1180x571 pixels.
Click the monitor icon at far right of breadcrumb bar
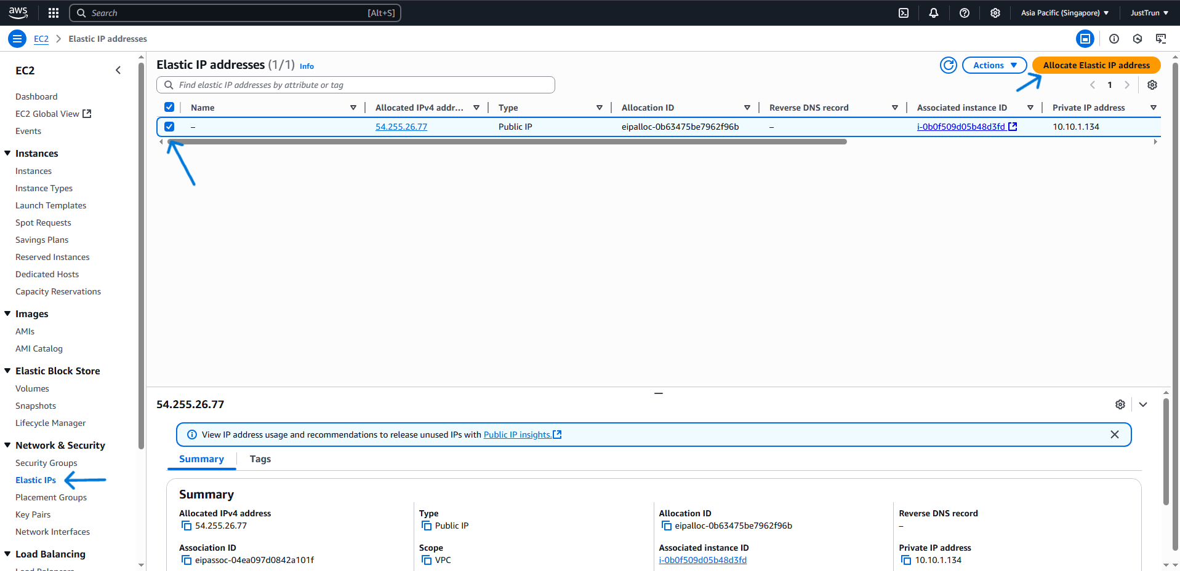(1161, 39)
